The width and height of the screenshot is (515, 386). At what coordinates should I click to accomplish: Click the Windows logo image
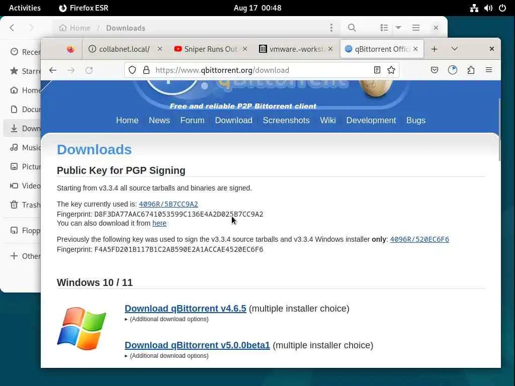pyautogui.click(x=81, y=328)
